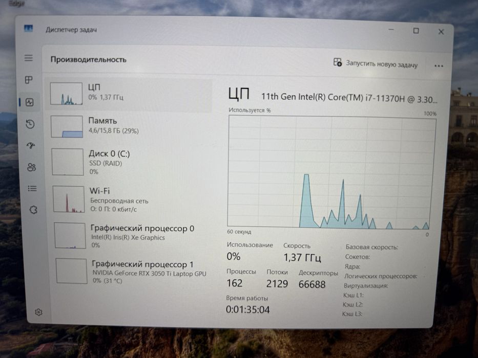The width and height of the screenshot is (478, 358).
Task: Open the Services page icon
Action: click(x=33, y=210)
